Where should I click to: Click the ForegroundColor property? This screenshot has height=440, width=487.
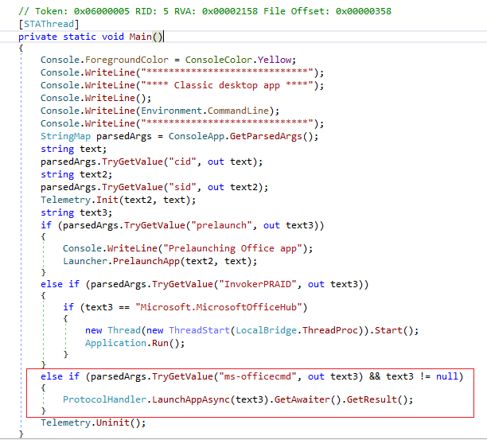131,60
